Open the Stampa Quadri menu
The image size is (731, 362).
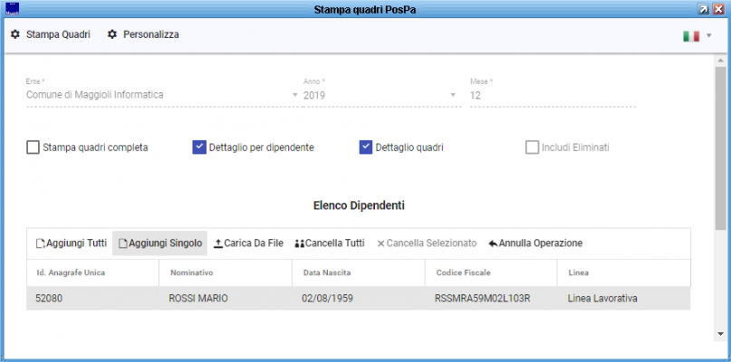coord(51,34)
